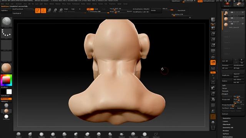Expand the Extract section
246x138 pixels.
[225, 114]
